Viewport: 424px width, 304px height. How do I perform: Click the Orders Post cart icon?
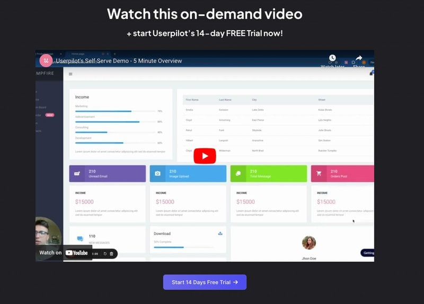[319, 174]
